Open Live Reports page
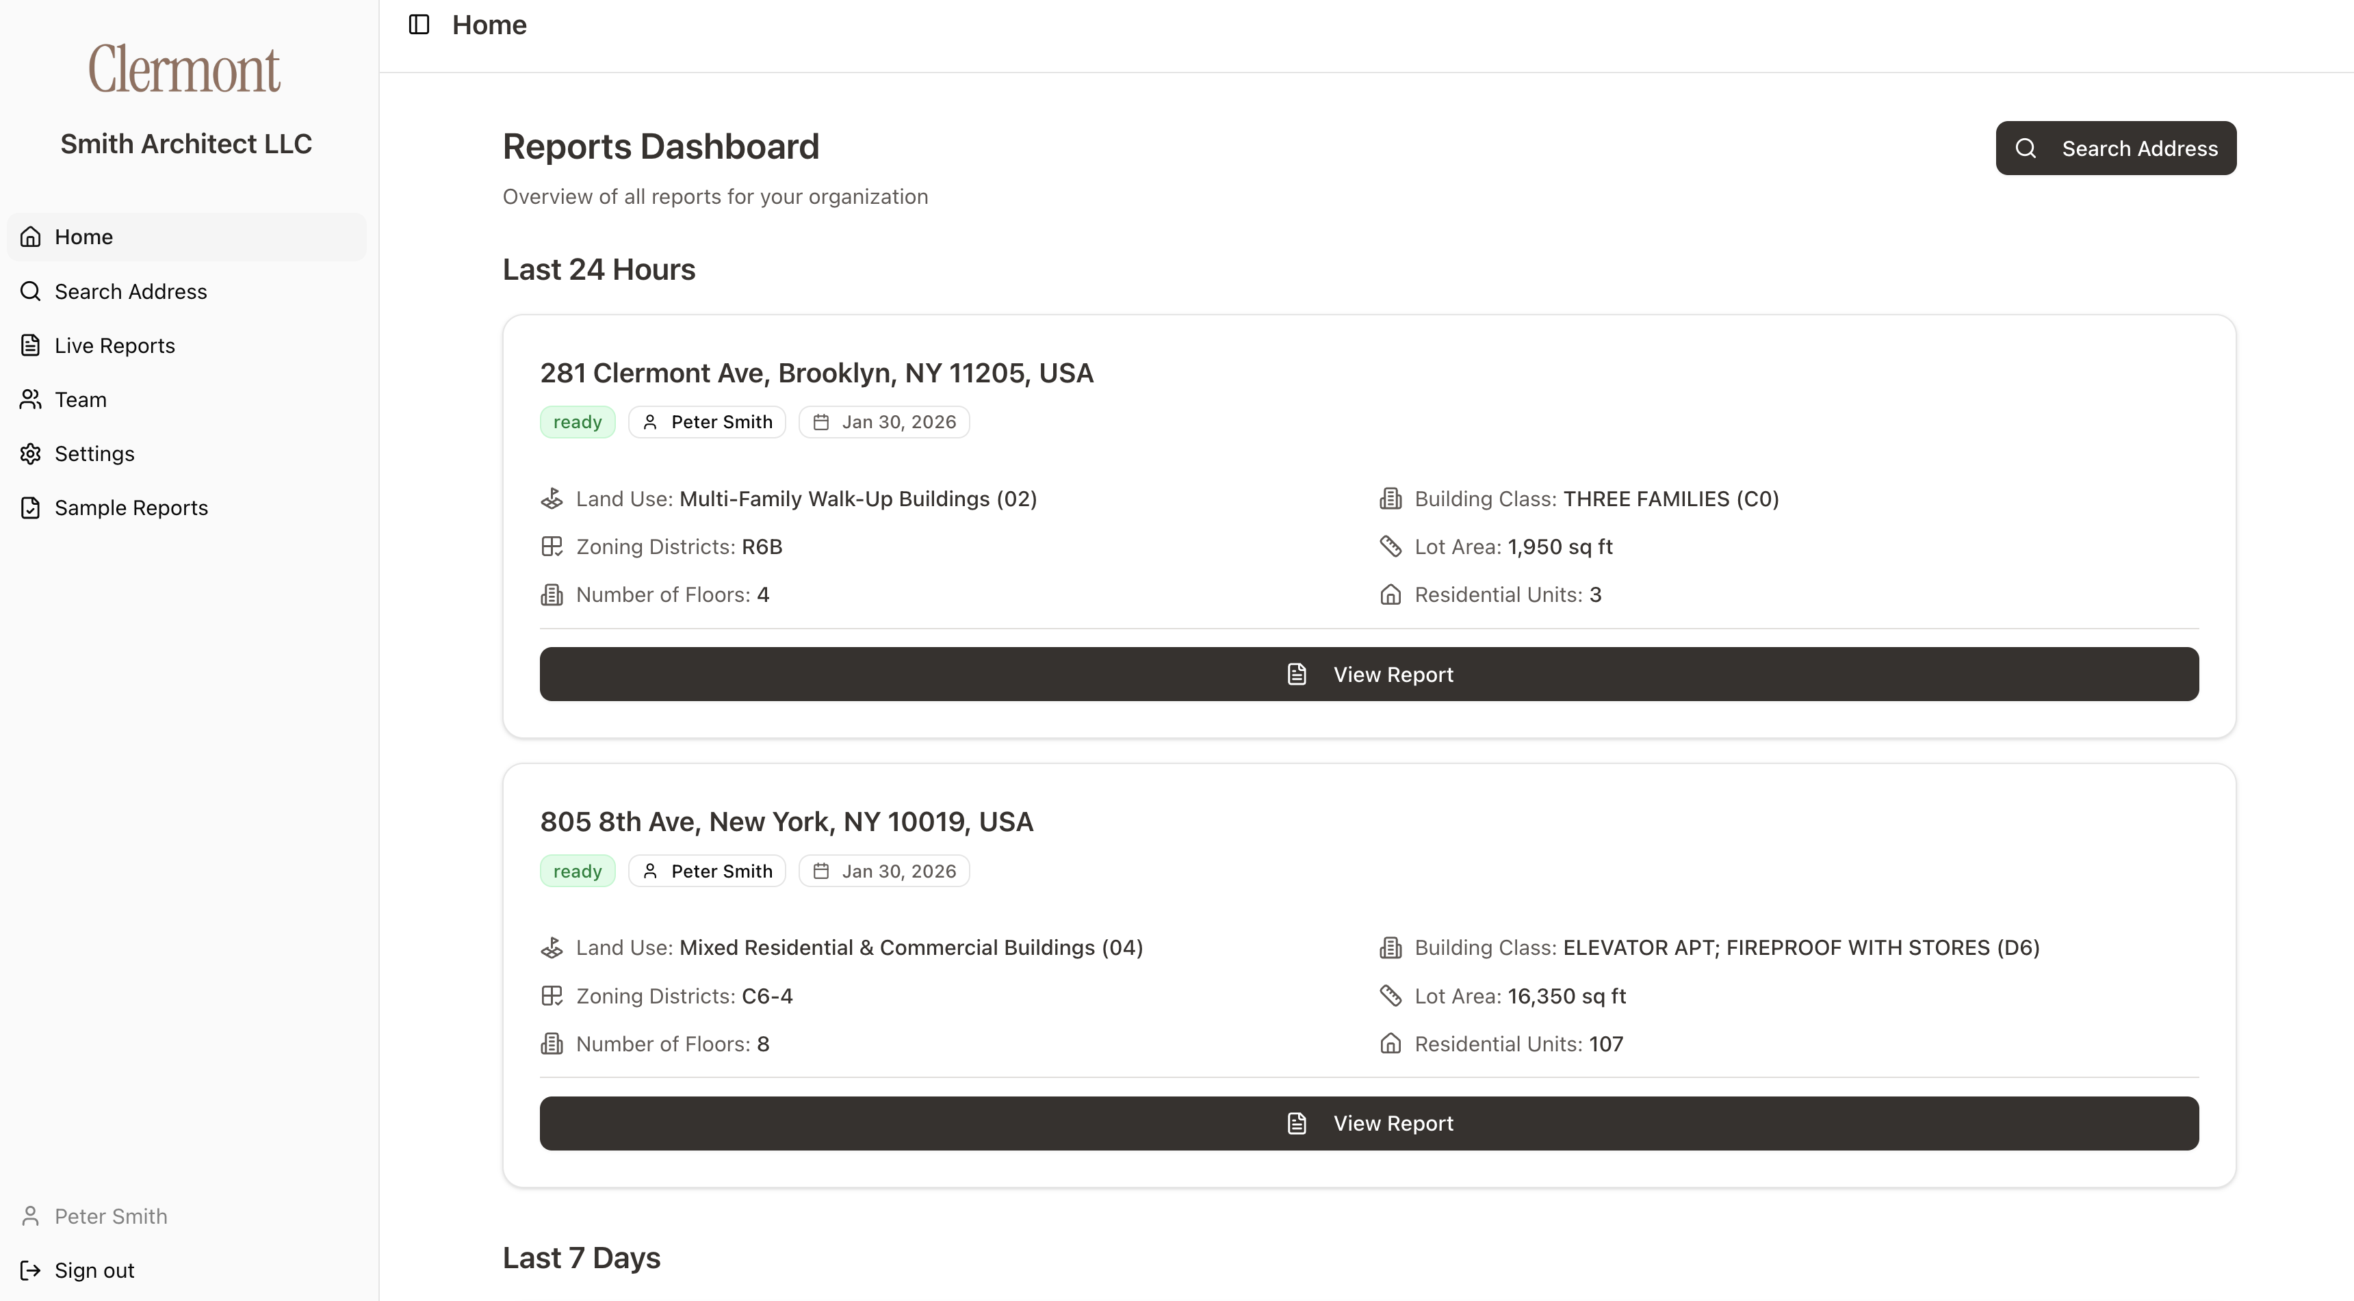Image resolution: width=2354 pixels, height=1301 pixels. click(x=114, y=345)
